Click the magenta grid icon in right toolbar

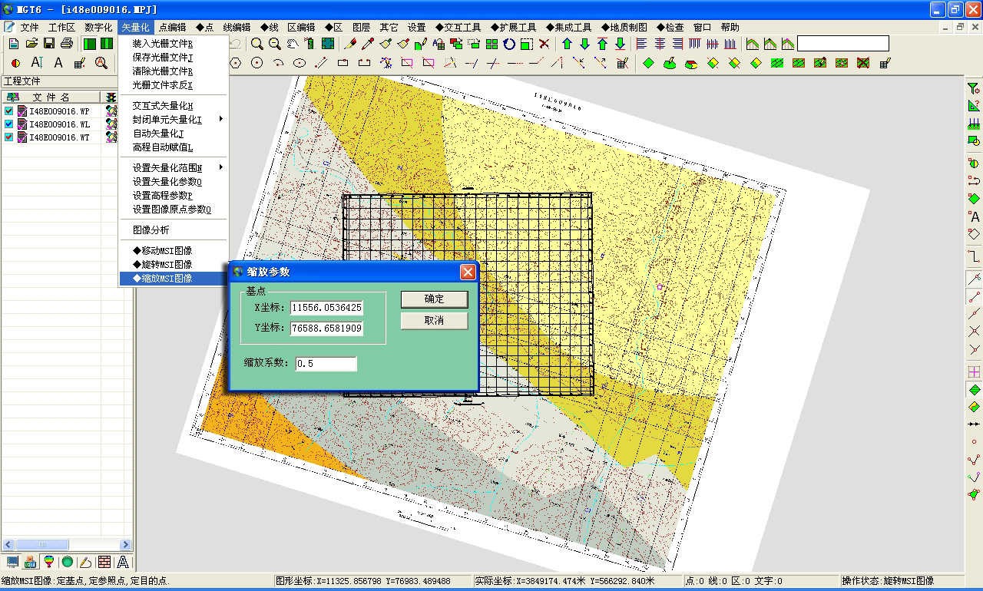(974, 371)
